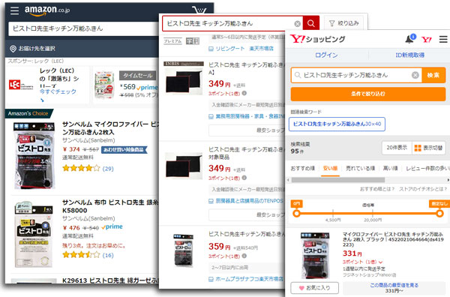Screen dimensions: 450x297
Task: Click the '表示切替' grid view button
Action: pos(429,148)
